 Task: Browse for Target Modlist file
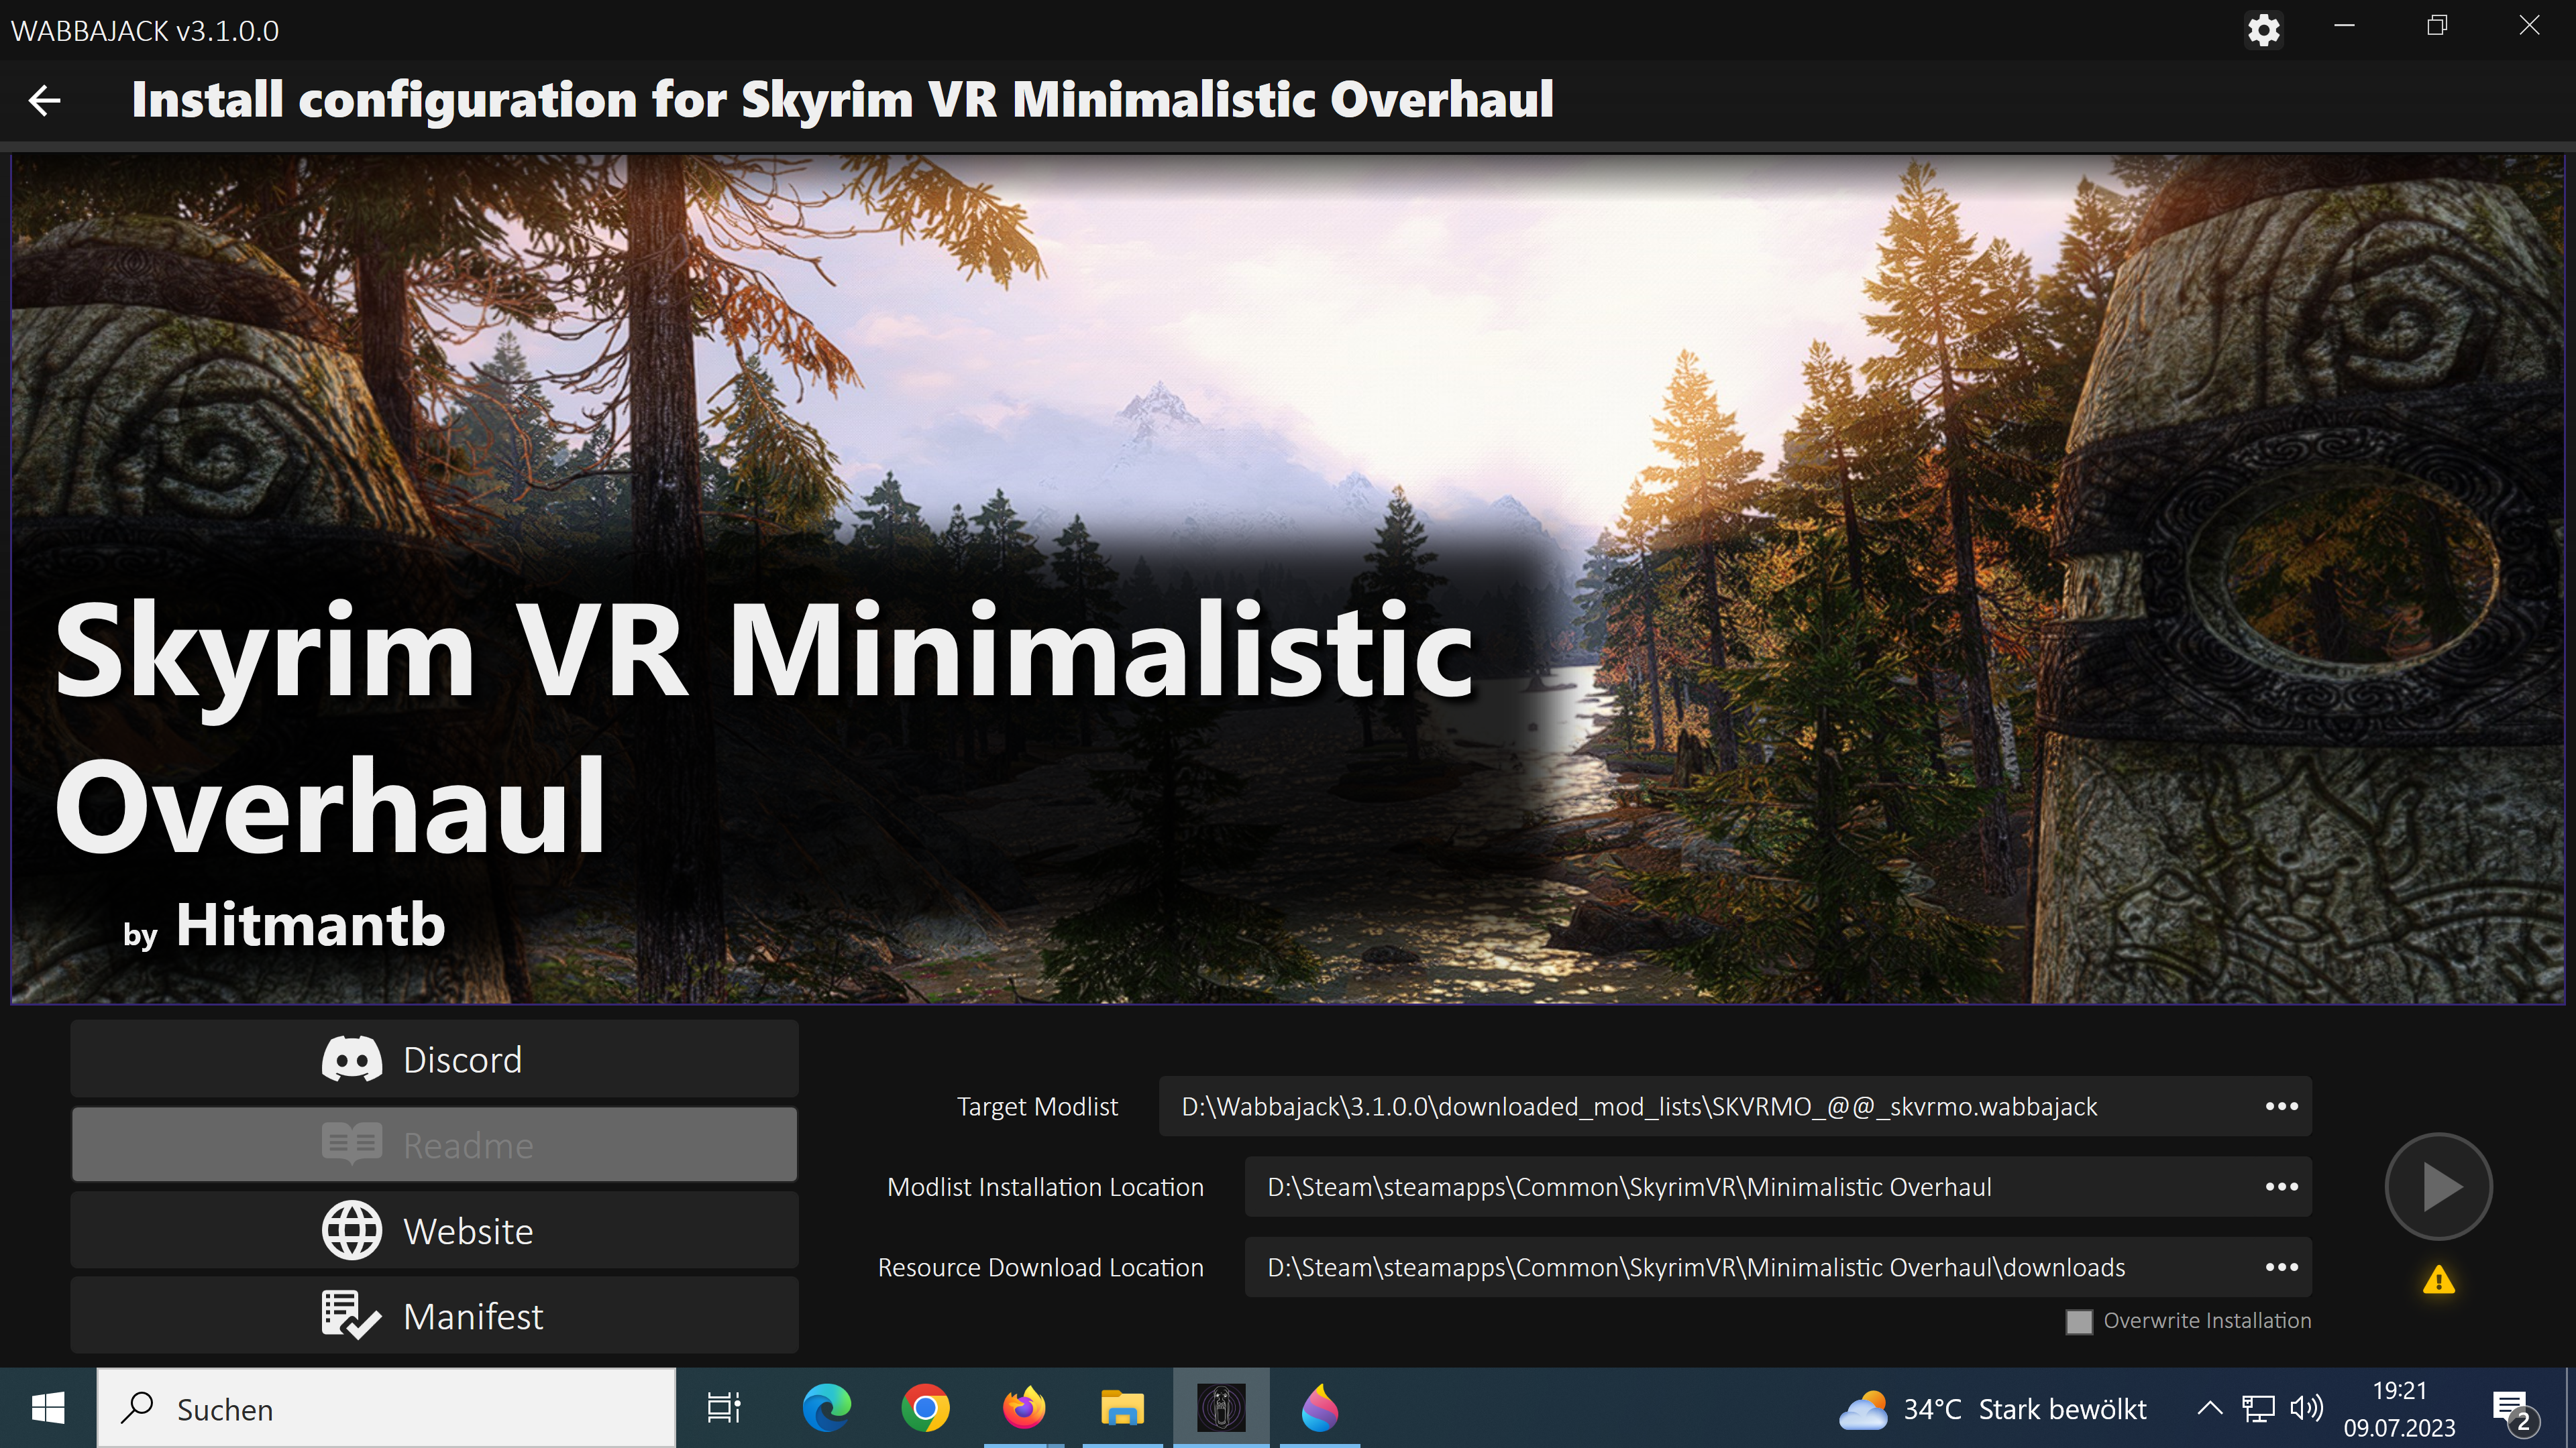(x=2281, y=1106)
